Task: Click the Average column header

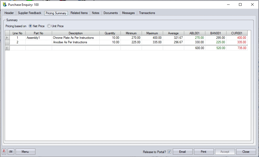Action: 173,33
